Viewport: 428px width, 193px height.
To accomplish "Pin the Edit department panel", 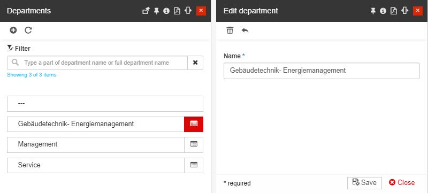I will (x=373, y=11).
